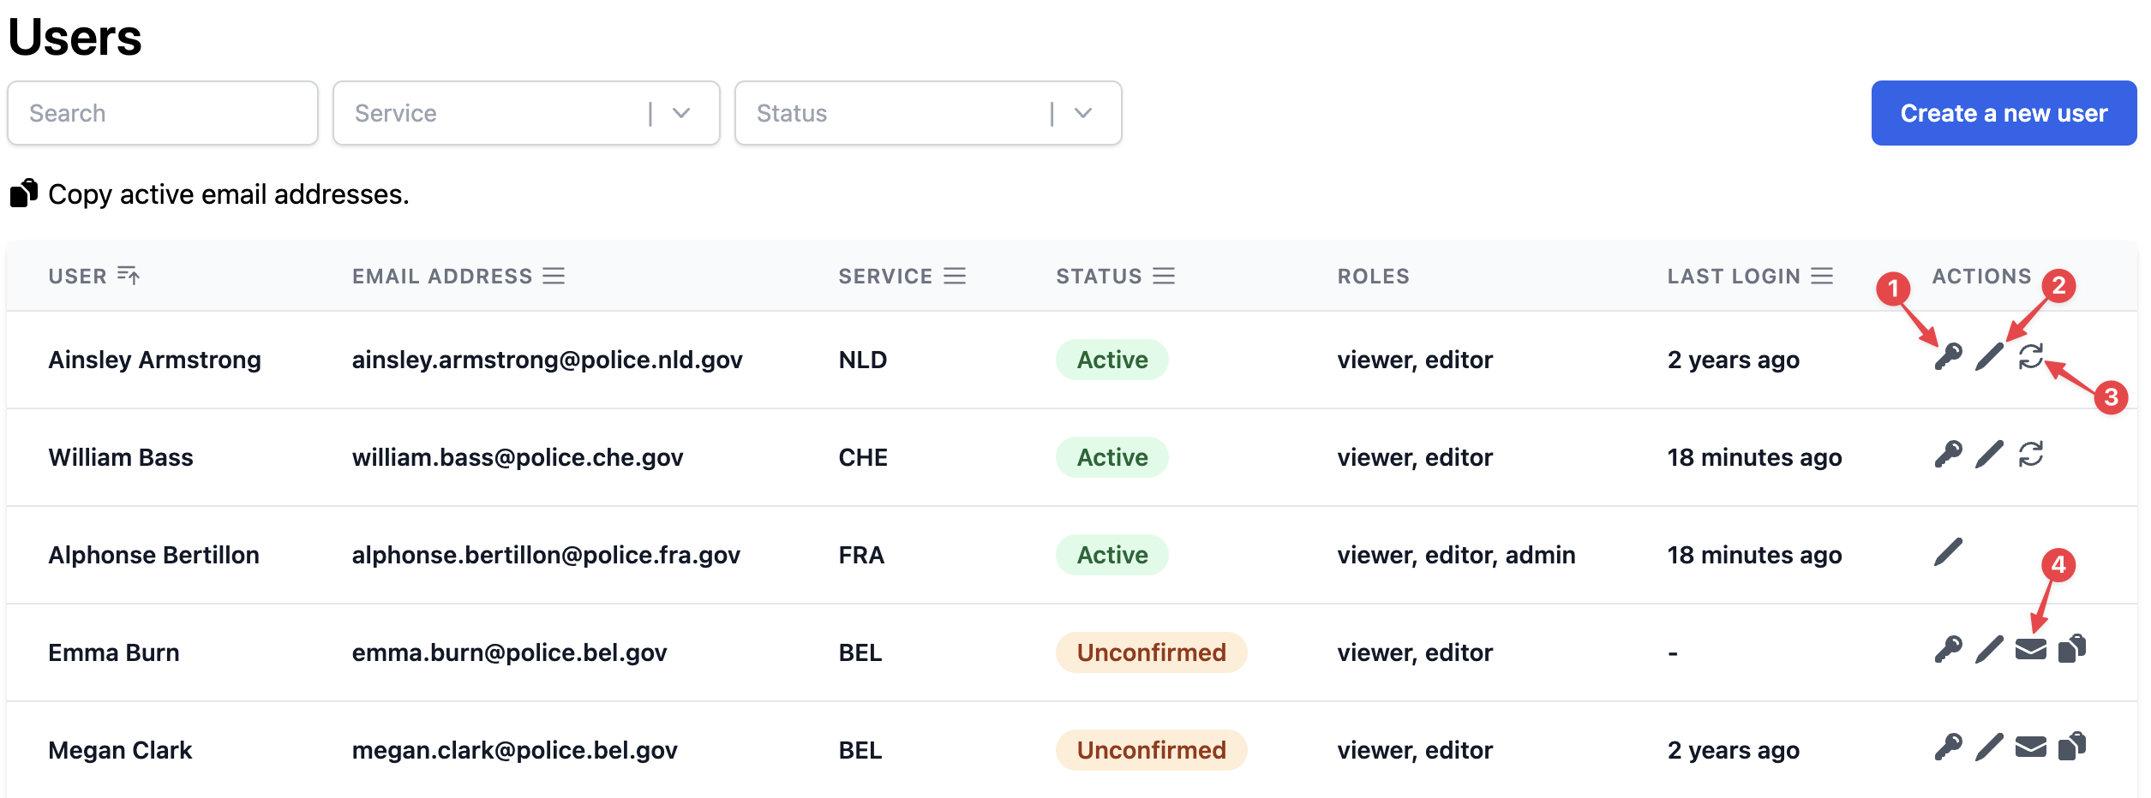Click the copy icon for Emma Burn
This screenshot has width=2151, height=798.
[2074, 652]
